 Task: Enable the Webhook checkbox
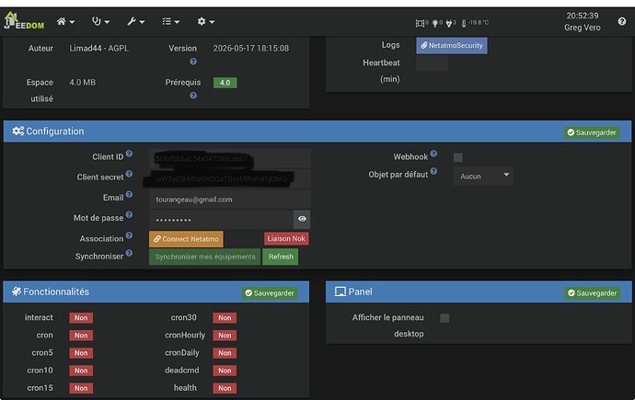[x=458, y=157]
